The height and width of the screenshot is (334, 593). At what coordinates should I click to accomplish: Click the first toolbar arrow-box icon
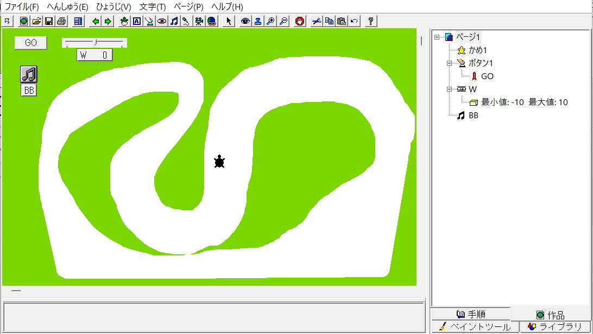[x=7, y=21]
